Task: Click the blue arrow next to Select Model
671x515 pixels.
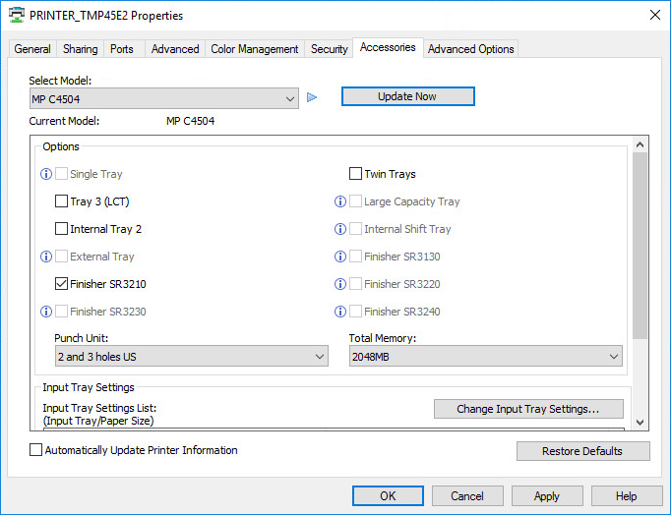Action: click(x=312, y=97)
